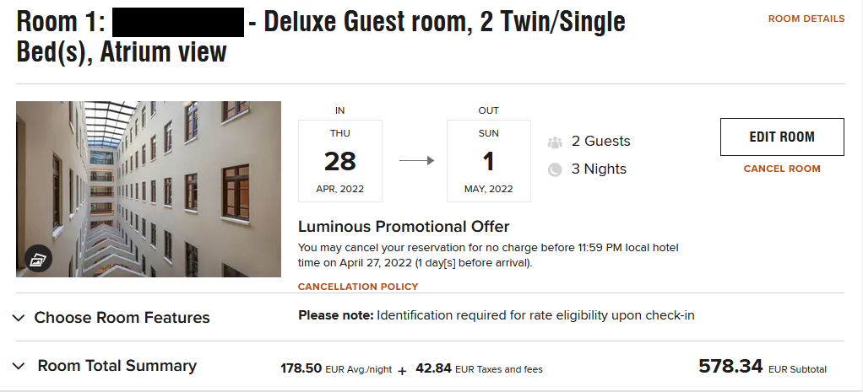Viewport: 863px width, 392px height.
Task: Click the Luminous Promotional Offer heading
Action: (x=404, y=226)
